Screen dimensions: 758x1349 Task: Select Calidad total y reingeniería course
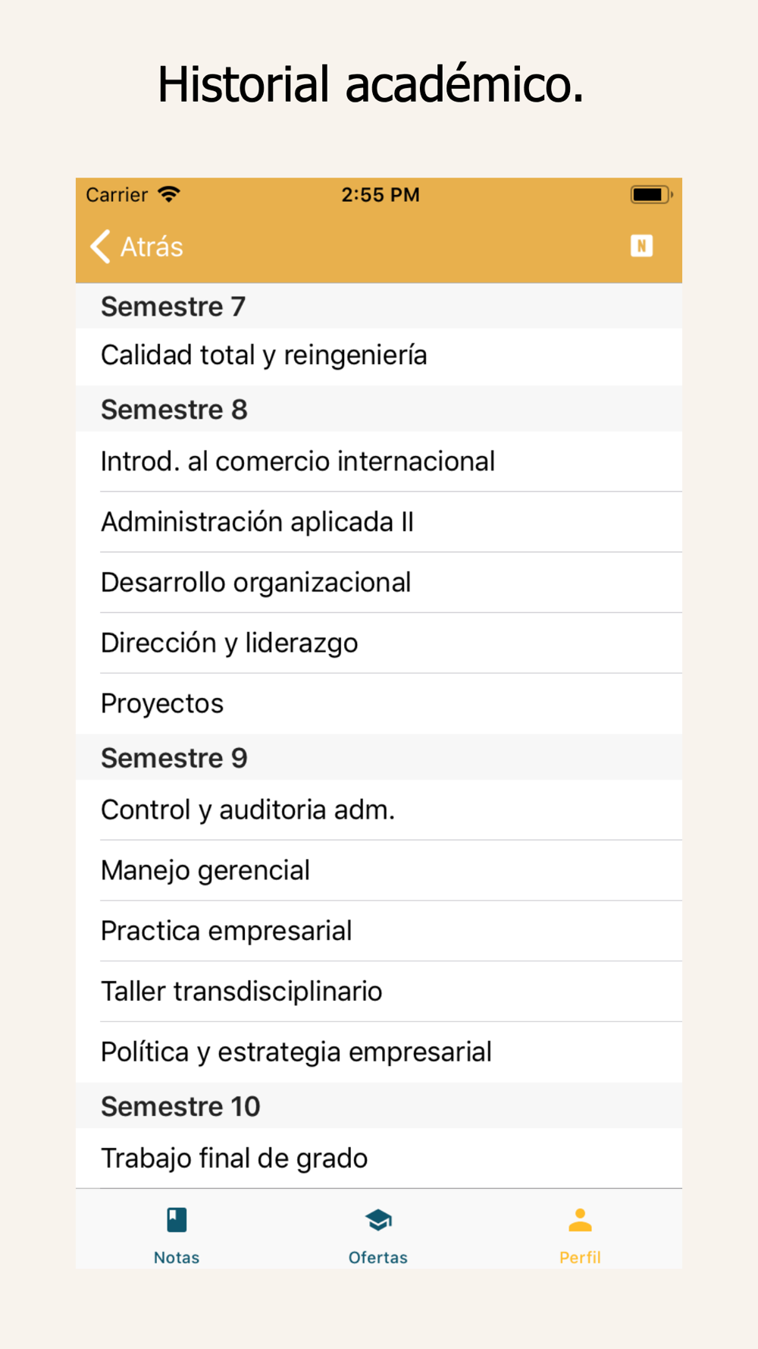pyautogui.click(x=379, y=356)
